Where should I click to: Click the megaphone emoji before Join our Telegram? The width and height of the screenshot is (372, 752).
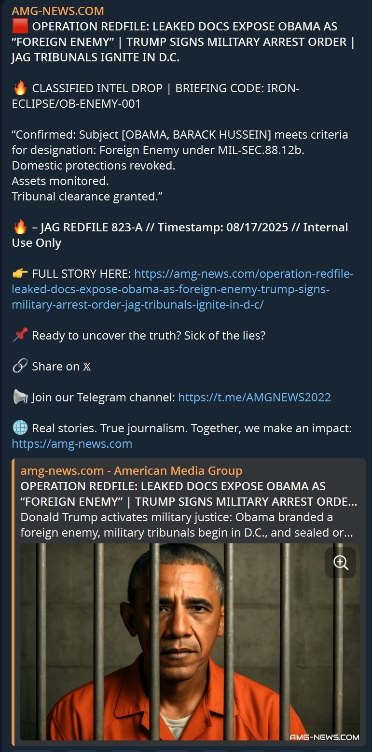[20, 397]
